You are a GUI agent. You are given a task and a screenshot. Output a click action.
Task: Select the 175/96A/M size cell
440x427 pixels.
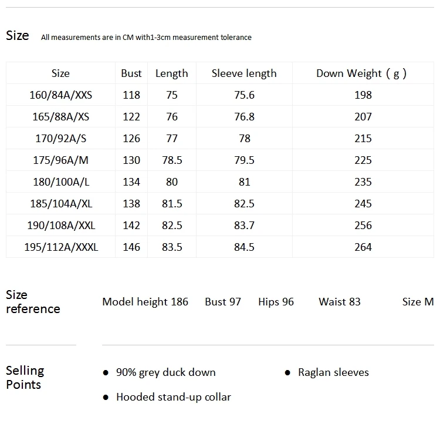pos(60,160)
